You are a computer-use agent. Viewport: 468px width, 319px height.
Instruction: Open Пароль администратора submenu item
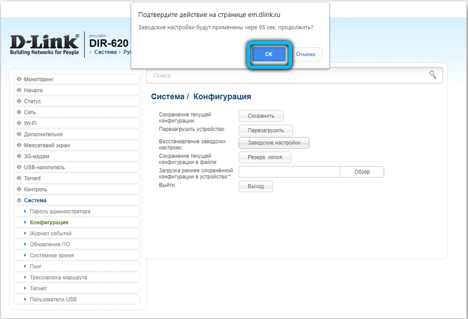coord(77,211)
